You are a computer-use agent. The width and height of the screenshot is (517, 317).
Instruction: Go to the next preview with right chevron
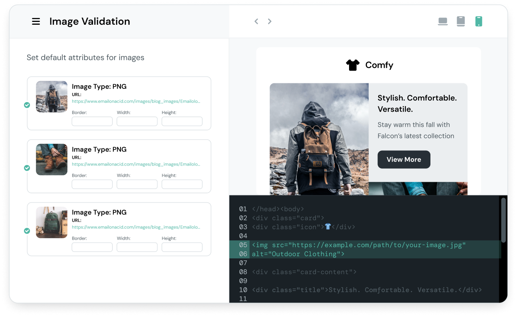tap(270, 22)
